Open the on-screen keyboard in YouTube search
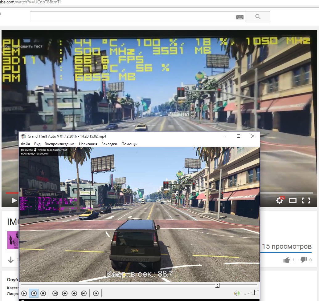The width and height of the screenshot is (319, 301). pos(240,17)
